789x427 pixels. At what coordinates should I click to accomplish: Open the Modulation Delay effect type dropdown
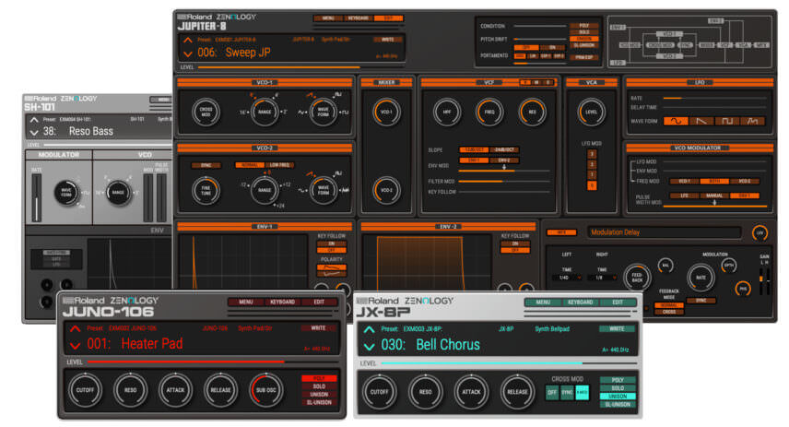pyautogui.click(x=665, y=232)
